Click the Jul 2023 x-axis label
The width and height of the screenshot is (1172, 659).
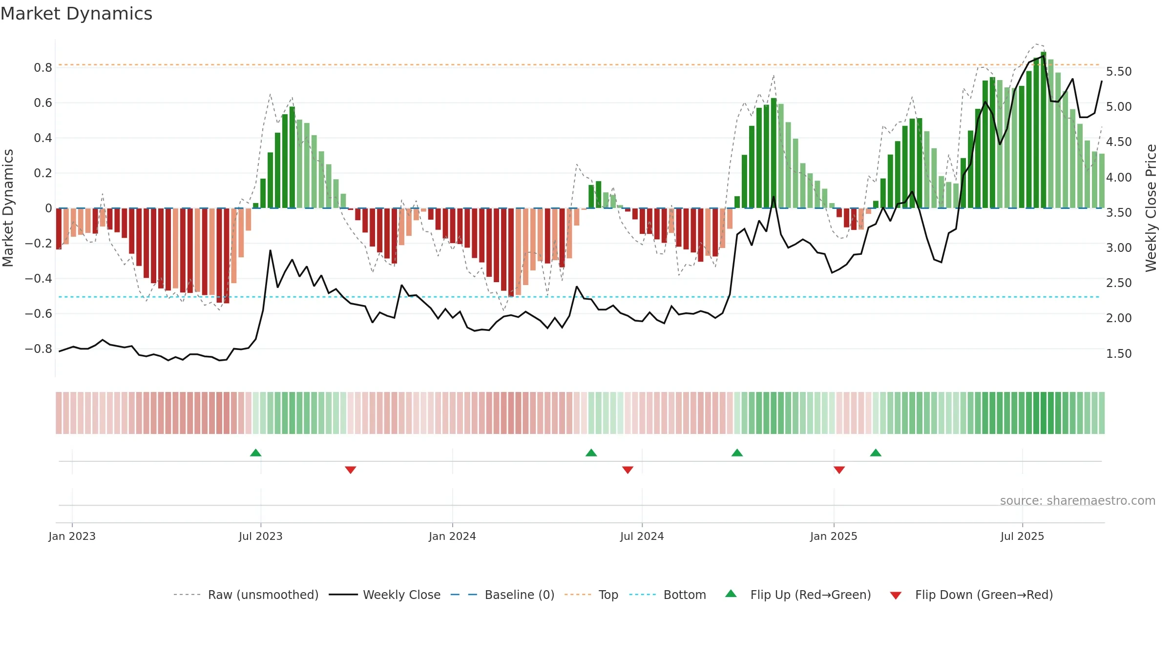pos(261,536)
